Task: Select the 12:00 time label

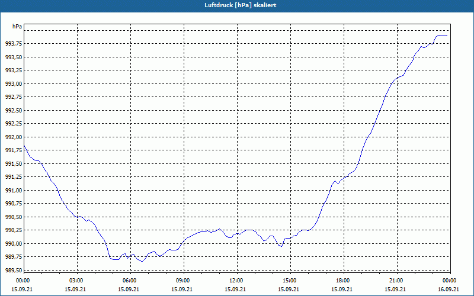Action: pos(237,281)
